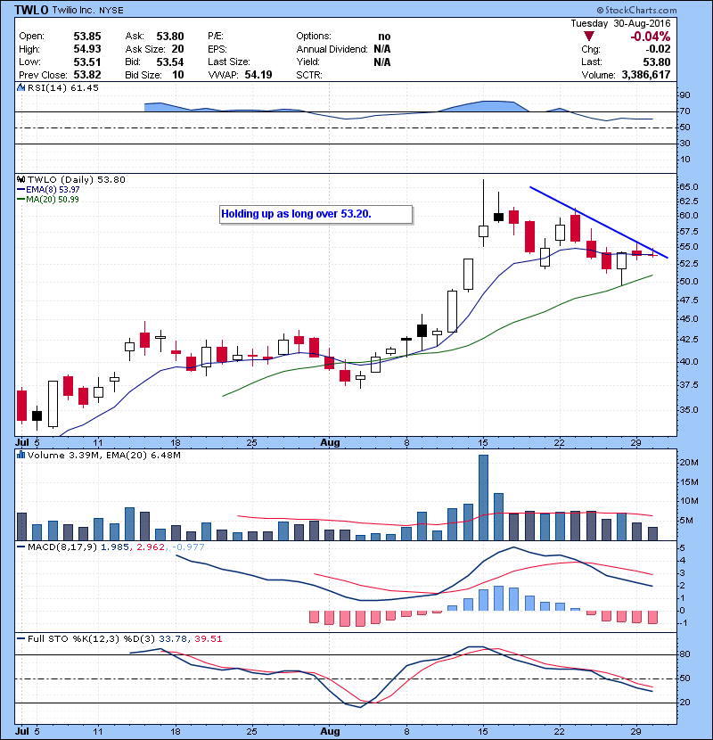The width and height of the screenshot is (713, 740).
Task: Click the MACD histogram value -0.977
Action: (188, 547)
